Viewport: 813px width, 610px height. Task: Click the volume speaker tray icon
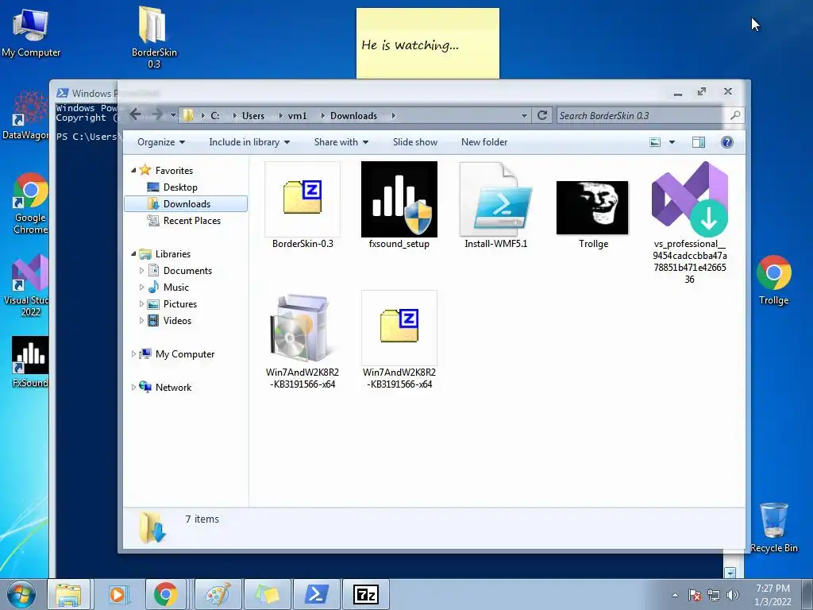tap(733, 595)
